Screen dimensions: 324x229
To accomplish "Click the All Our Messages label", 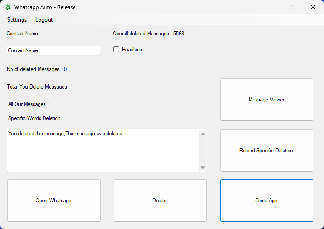I will [x=28, y=104].
